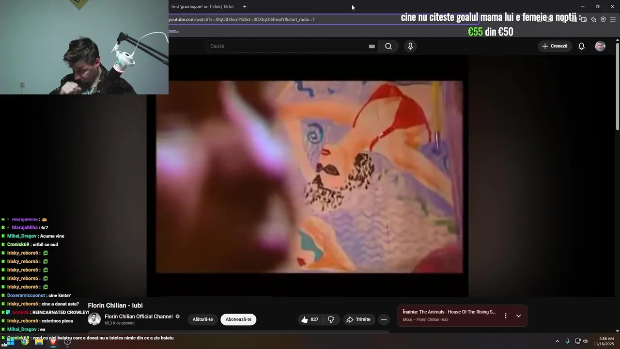Open the tray network icon
The width and height of the screenshot is (620, 349).
578,341
